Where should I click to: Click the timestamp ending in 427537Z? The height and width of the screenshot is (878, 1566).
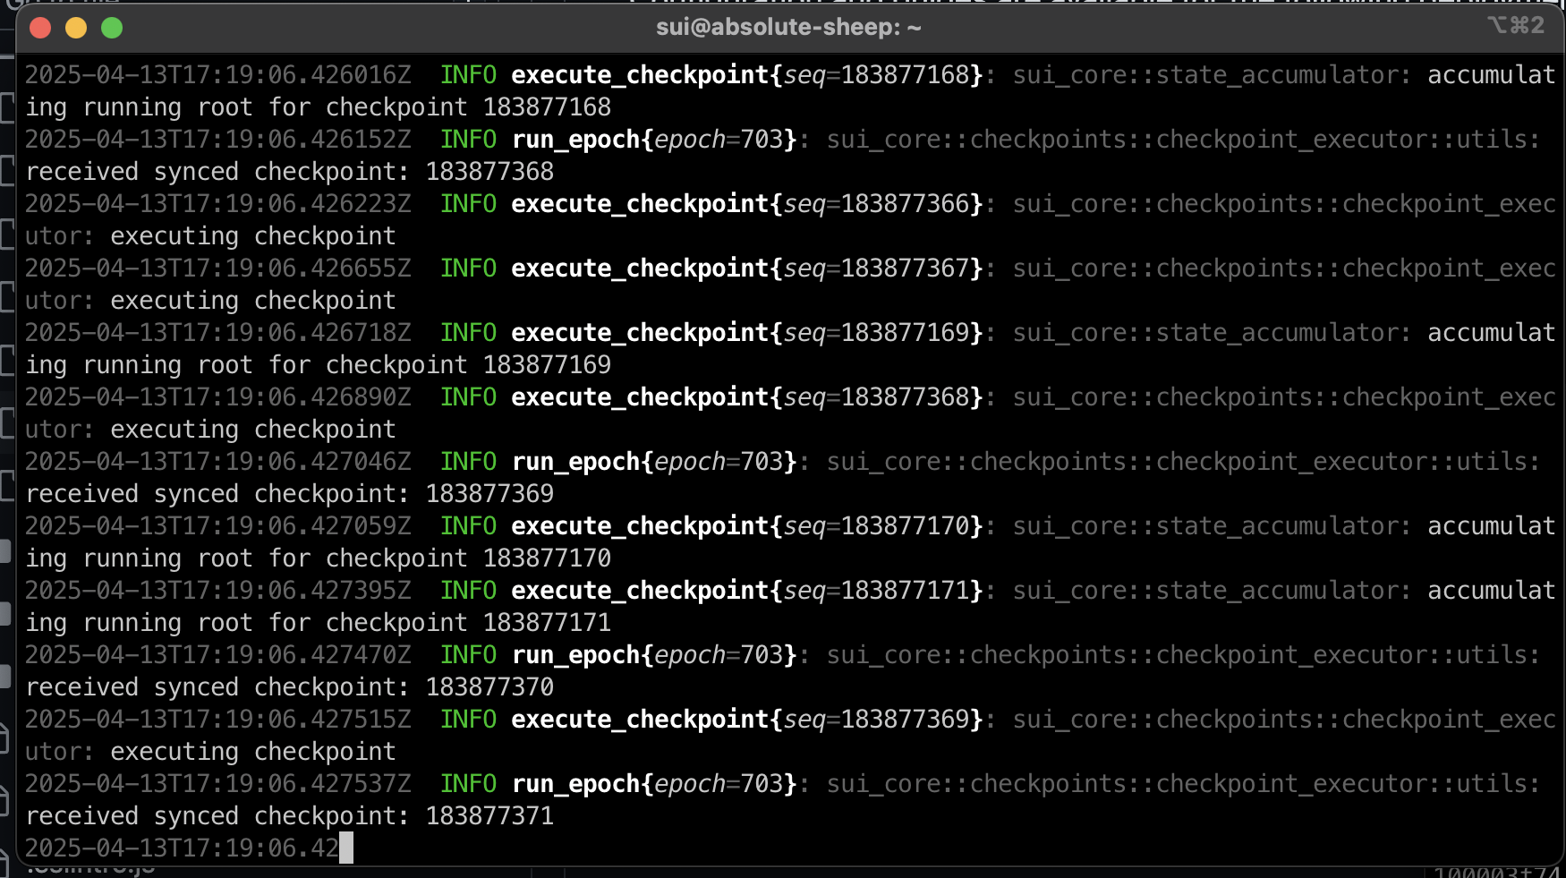(218, 784)
